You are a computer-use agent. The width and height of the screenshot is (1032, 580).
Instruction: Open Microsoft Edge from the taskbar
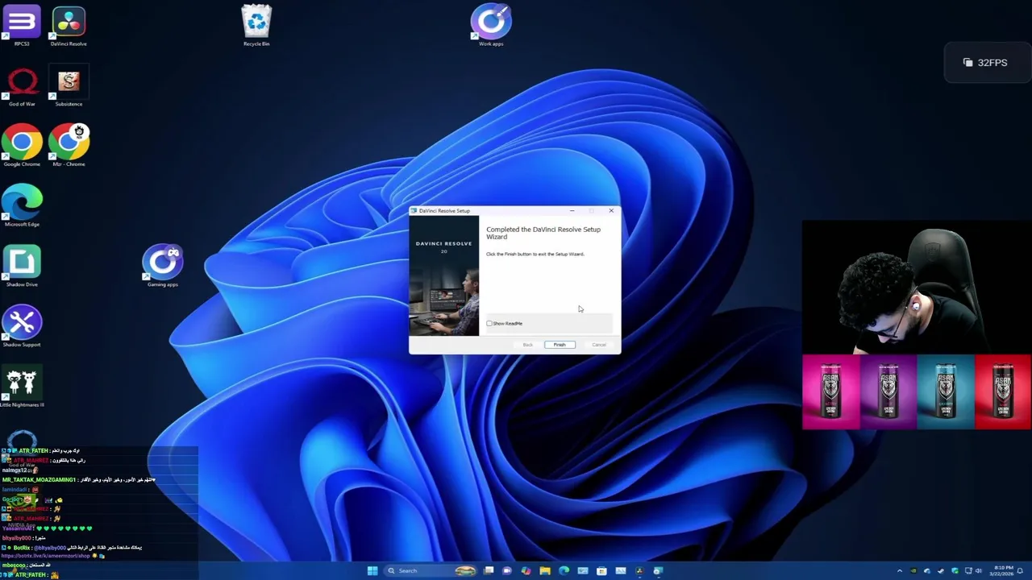coord(564,571)
